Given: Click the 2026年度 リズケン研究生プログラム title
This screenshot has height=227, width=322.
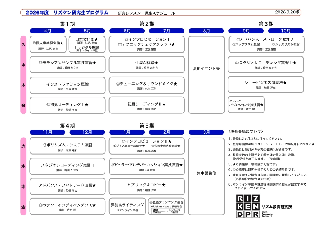Looking at the screenshot, I should point(67,13).
